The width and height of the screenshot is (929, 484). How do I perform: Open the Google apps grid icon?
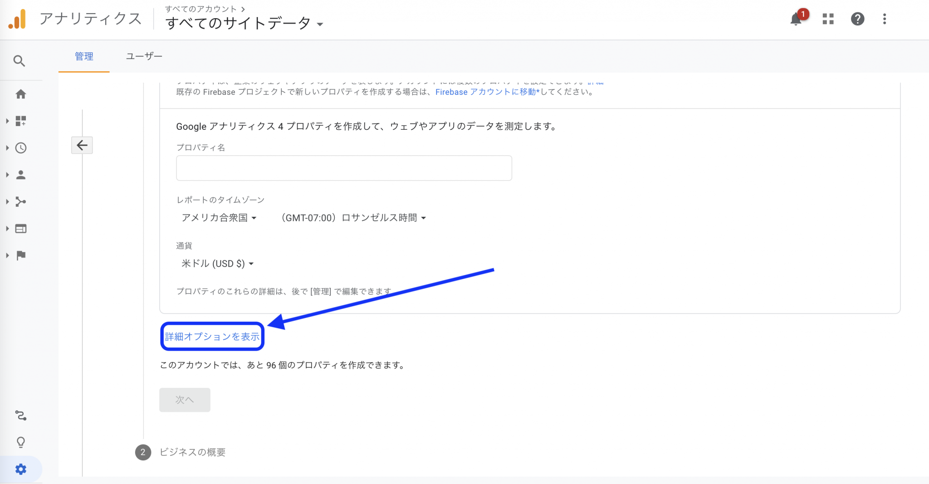click(828, 19)
